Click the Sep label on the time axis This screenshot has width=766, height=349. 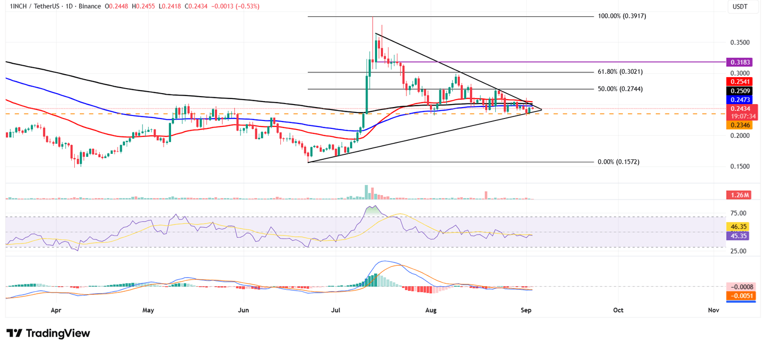(x=526, y=310)
